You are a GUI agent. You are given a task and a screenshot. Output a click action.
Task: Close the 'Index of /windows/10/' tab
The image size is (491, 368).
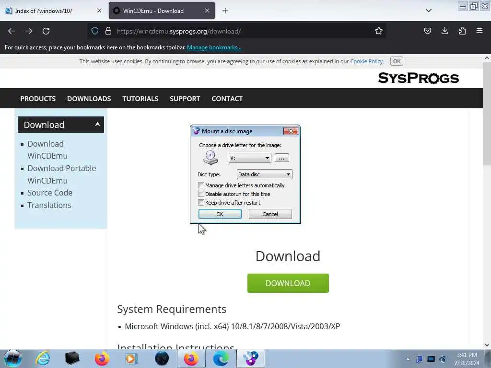[x=99, y=11]
